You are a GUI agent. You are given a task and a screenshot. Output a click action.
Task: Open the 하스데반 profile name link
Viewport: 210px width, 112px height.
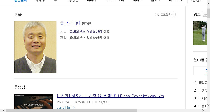point(70,23)
